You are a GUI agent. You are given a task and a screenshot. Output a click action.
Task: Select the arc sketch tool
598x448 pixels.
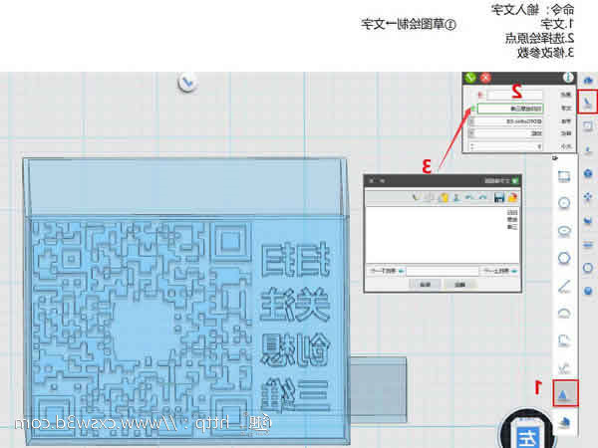pos(564,314)
